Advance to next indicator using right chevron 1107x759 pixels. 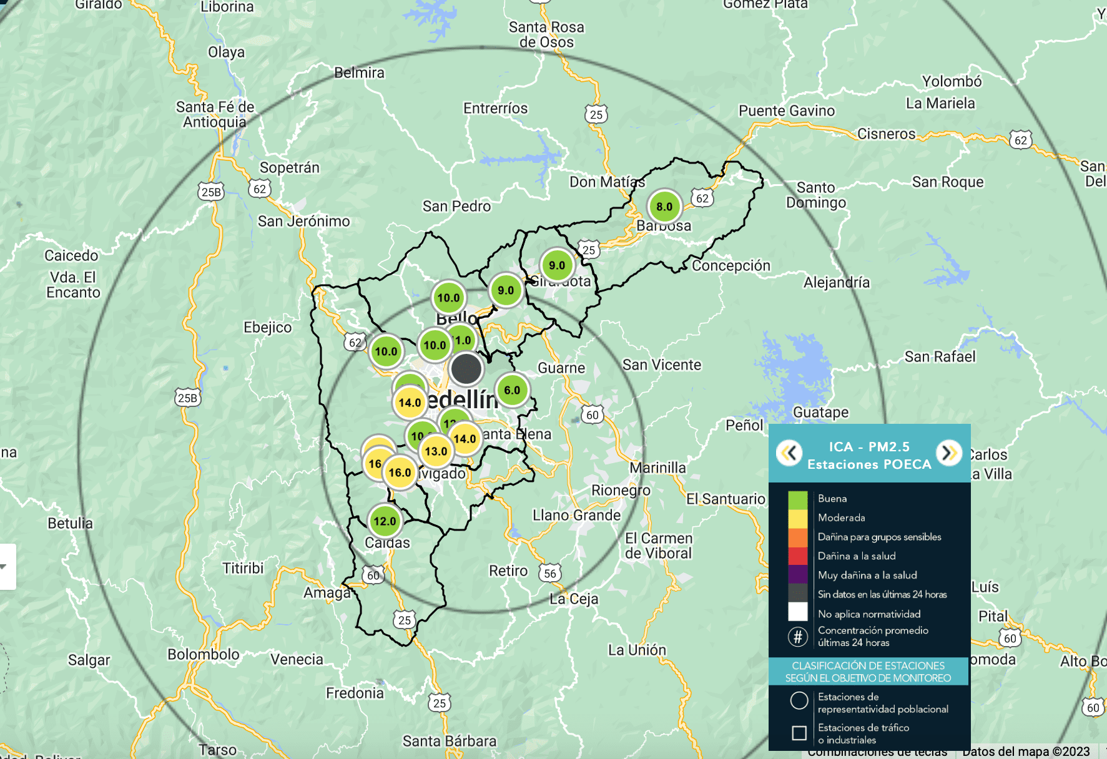[950, 453]
